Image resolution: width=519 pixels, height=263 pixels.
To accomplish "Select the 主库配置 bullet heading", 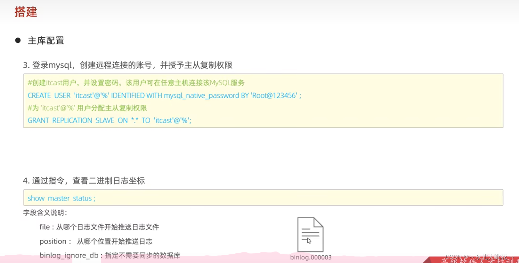I will 46,41.
